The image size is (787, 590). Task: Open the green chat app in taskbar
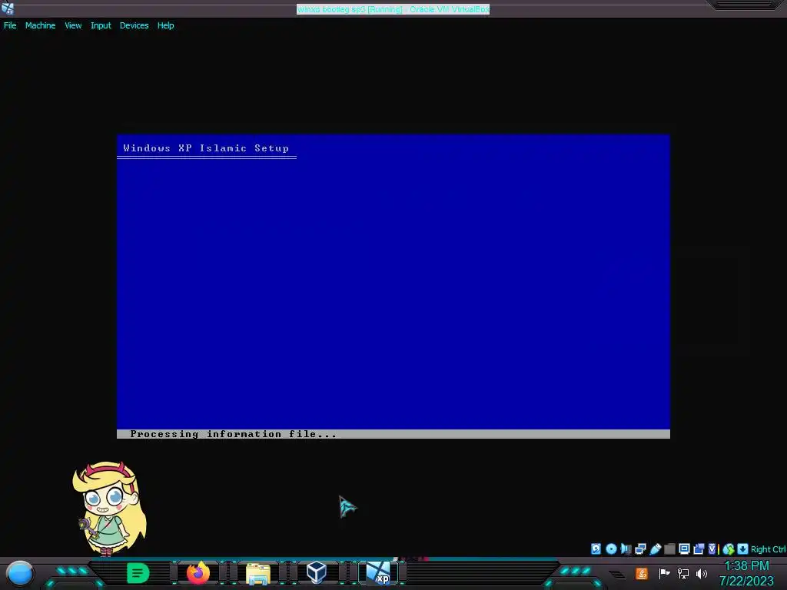(138, 573)
